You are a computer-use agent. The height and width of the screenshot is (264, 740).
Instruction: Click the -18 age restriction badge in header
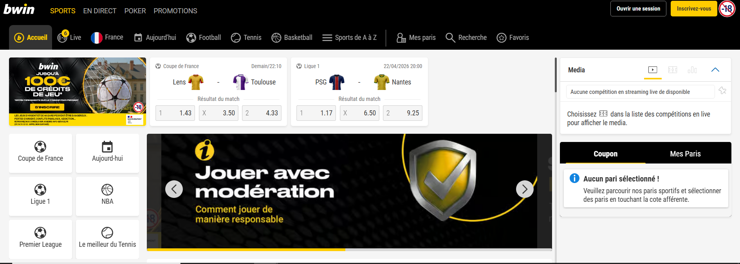[727, 9]
